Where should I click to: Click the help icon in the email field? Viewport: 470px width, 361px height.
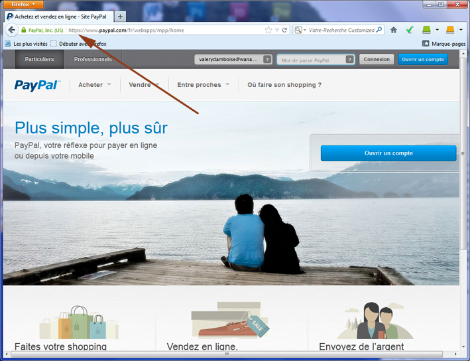(267, 59)
